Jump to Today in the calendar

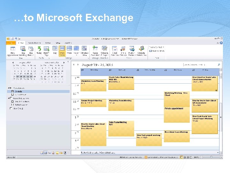39,50
